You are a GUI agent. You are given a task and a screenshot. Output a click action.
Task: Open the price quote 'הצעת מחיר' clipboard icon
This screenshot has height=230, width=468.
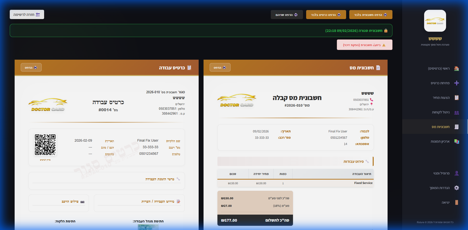[x=456, y=97]
